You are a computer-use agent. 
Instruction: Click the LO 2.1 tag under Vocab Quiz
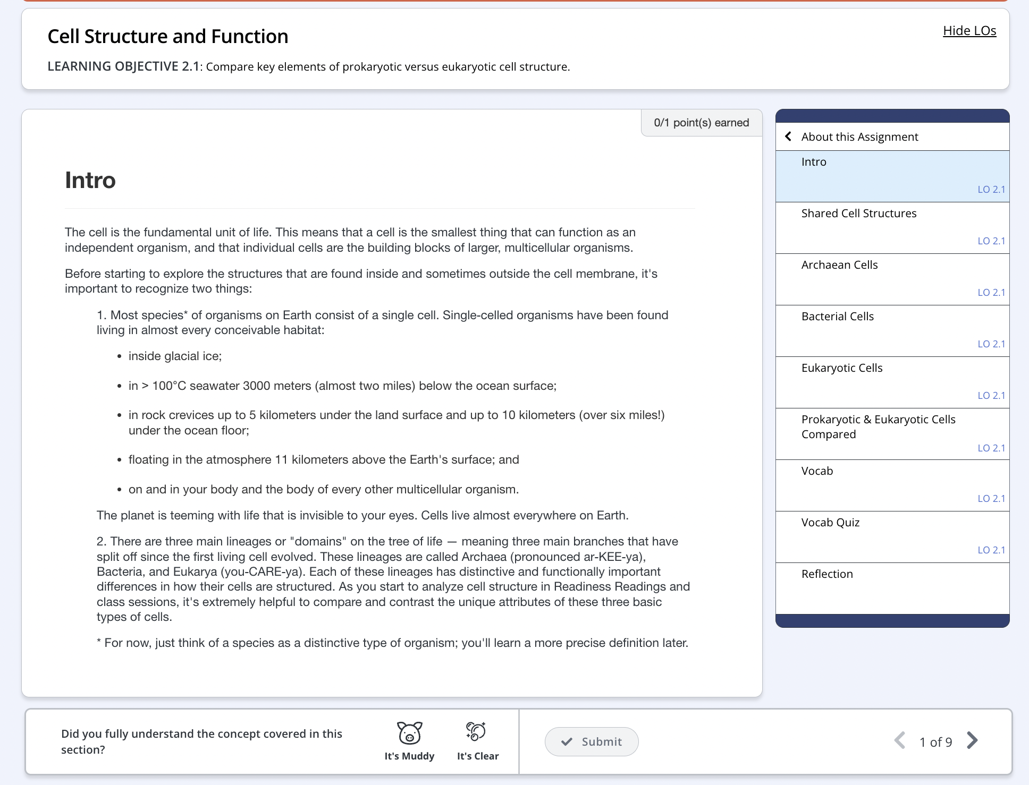991,550
